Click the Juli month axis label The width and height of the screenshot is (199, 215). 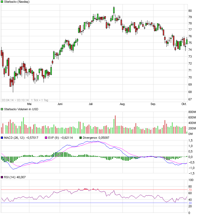(90, 104)
